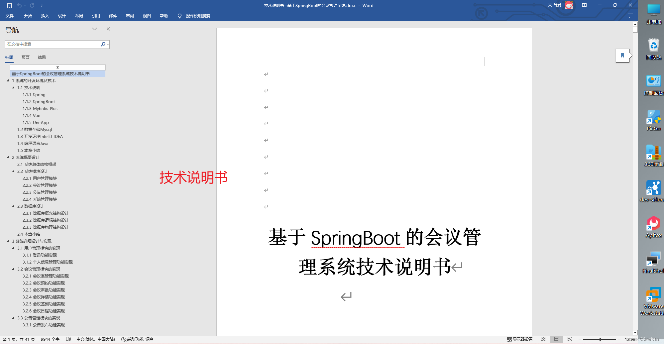Select the 标题 tab in navigation pane
The image size is (664, 344).
(9, 57)
